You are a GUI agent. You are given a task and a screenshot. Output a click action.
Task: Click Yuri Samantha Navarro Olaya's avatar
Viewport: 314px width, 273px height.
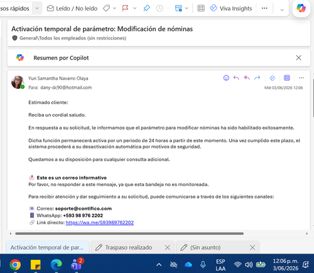tap(18, 82)
